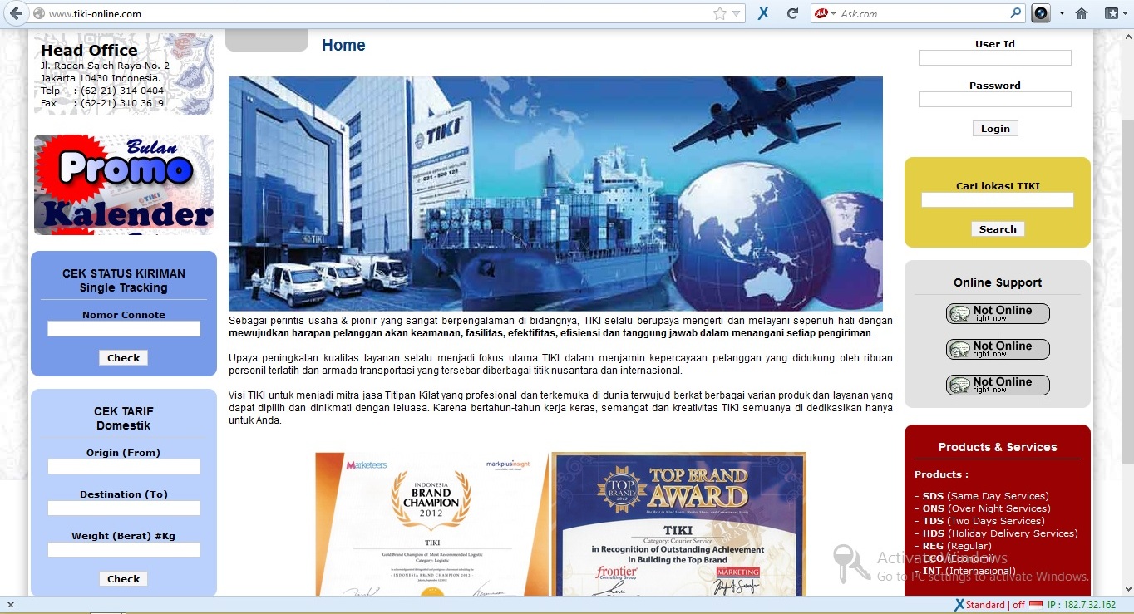1134x614 pixels.
Task: Close the bottom add-on bar with the x
Action: pyautogui.click(x=9, y=605)
